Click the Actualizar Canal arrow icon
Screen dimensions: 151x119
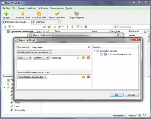pos(23,14)
